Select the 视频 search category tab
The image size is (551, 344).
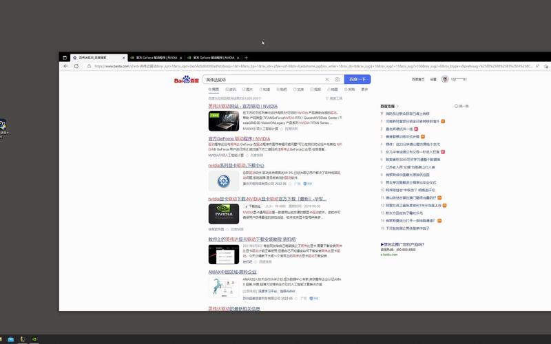(x=315, y=89)
